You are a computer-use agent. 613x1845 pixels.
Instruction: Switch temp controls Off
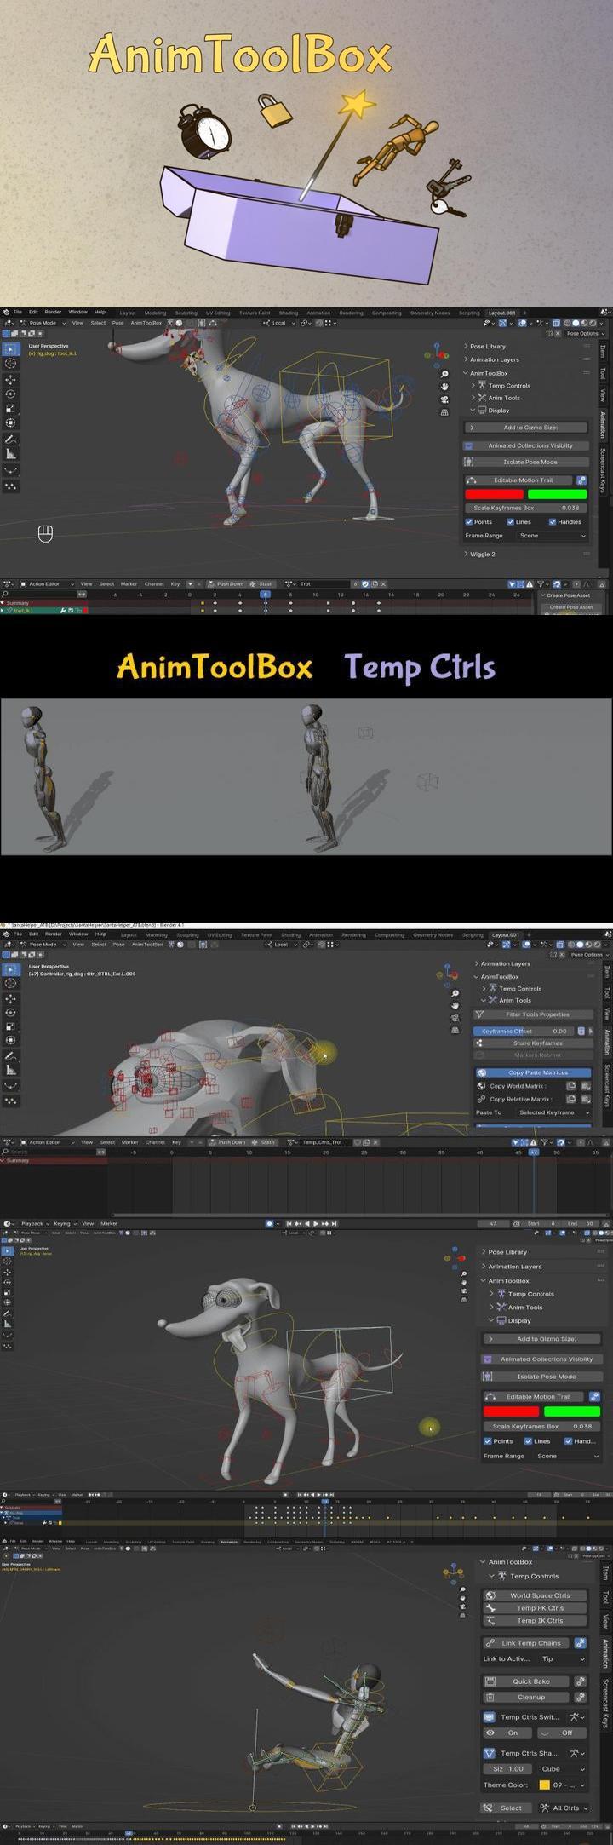561,1733
